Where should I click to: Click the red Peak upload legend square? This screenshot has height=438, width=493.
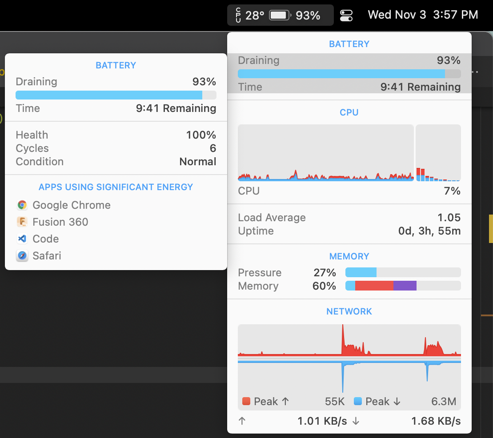pyautogui.click(x=246, y=402)
